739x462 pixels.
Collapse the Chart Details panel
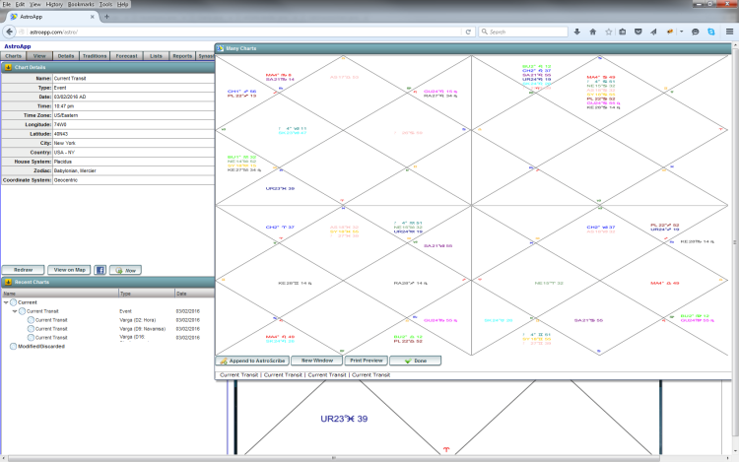8,67
